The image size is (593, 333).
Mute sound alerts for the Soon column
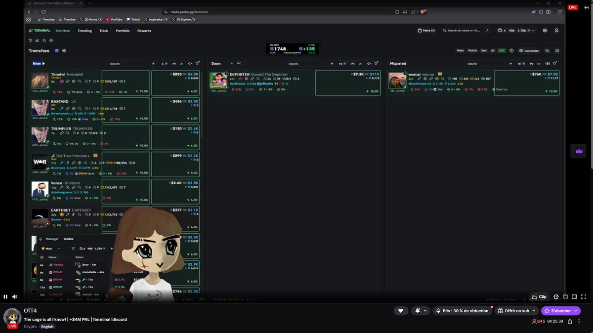(x=369, y=64)
